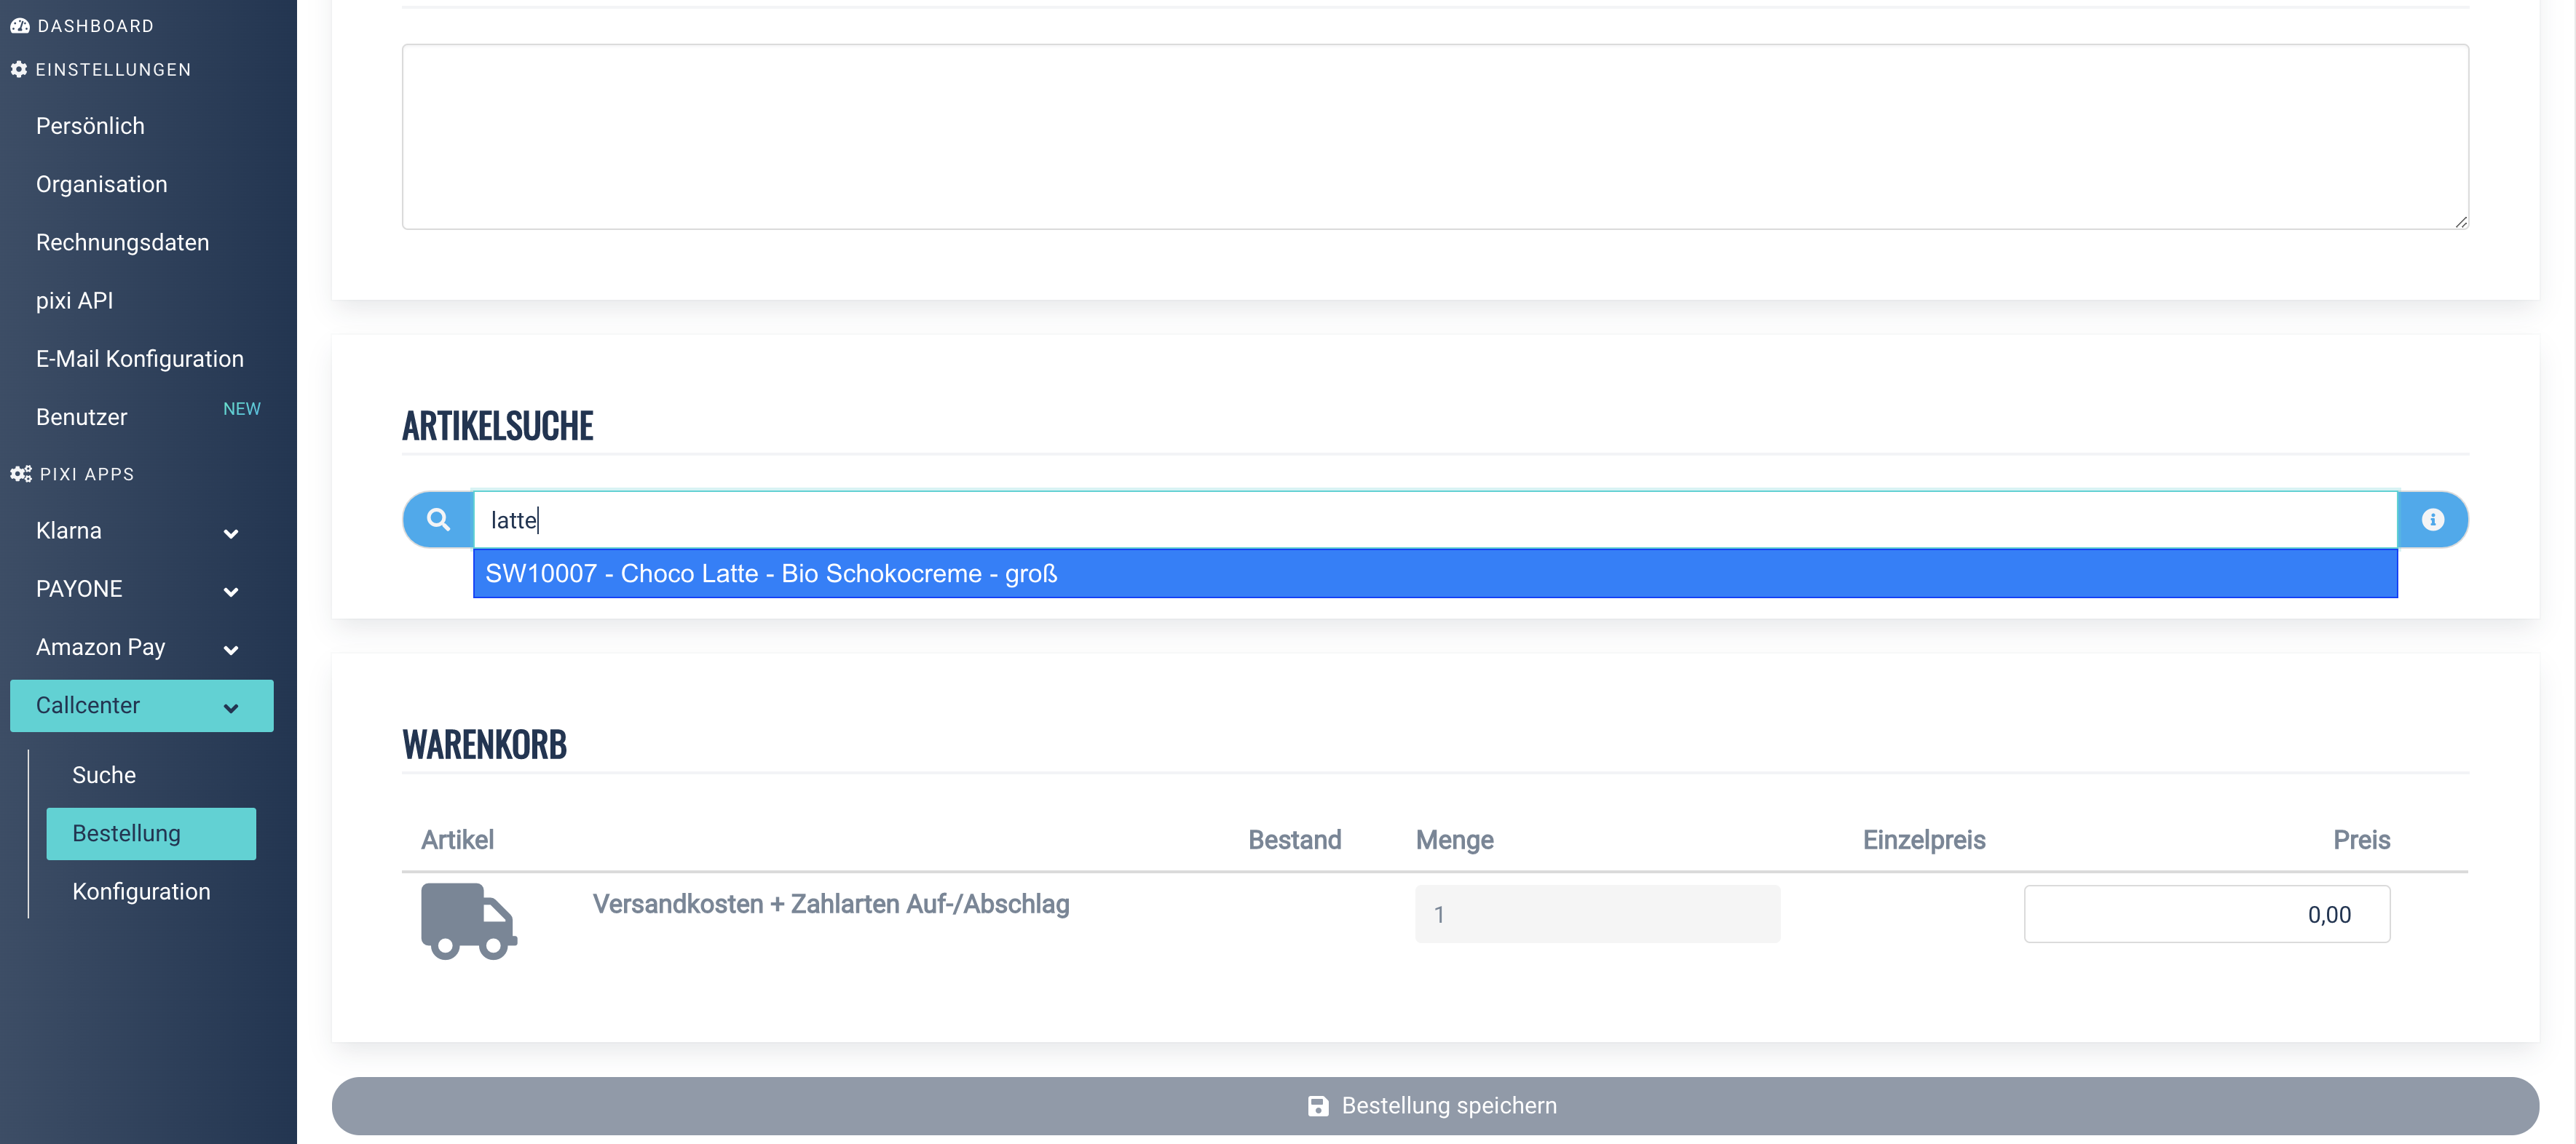Viewport: 2576px width, 1144px height.
Task: Open the article search info icon
Action: tap(2432, 520)
